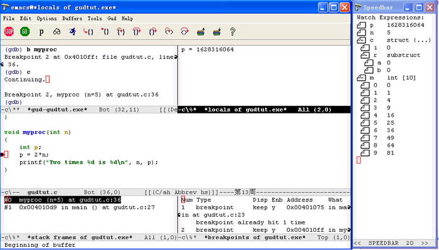Collapse the 'c' struct node in Speedbar
The height and width of the screenshot is (250, 439).
[361, 40]
